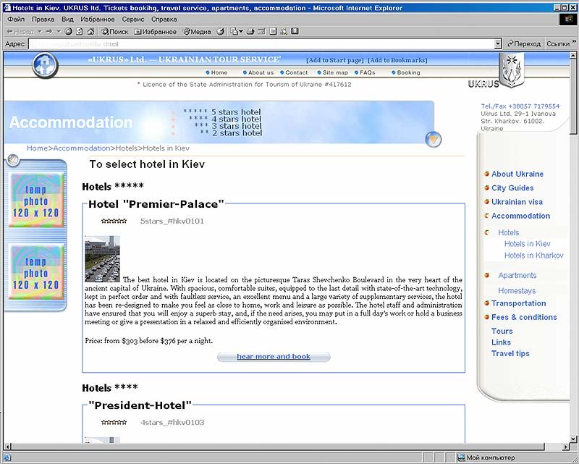Image resolution: width=579 pixels, height=464 pixels.
Task: Click the '5 stars hotel' link
Action: [x=236, y=112]
